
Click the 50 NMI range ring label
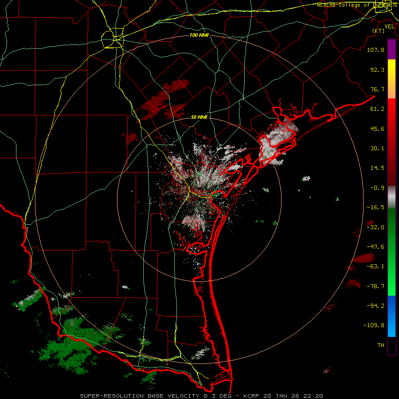(199, 117)
